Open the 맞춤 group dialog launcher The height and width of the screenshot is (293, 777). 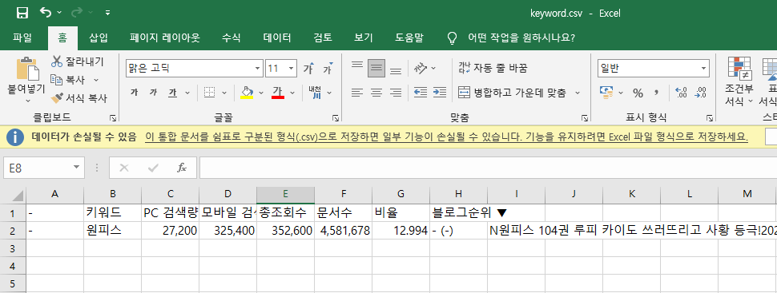[584, 118]
